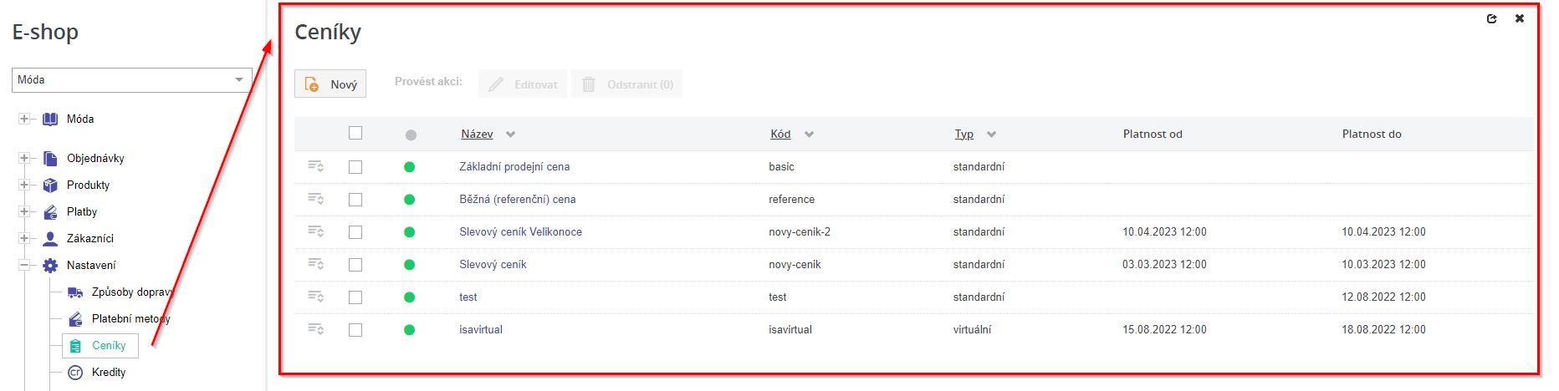Sort table by Název column header
Image resolution: width=1559 pixels, height=391 pixels.
coord(477,134)
